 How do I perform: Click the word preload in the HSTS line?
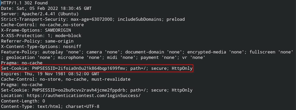175,19
